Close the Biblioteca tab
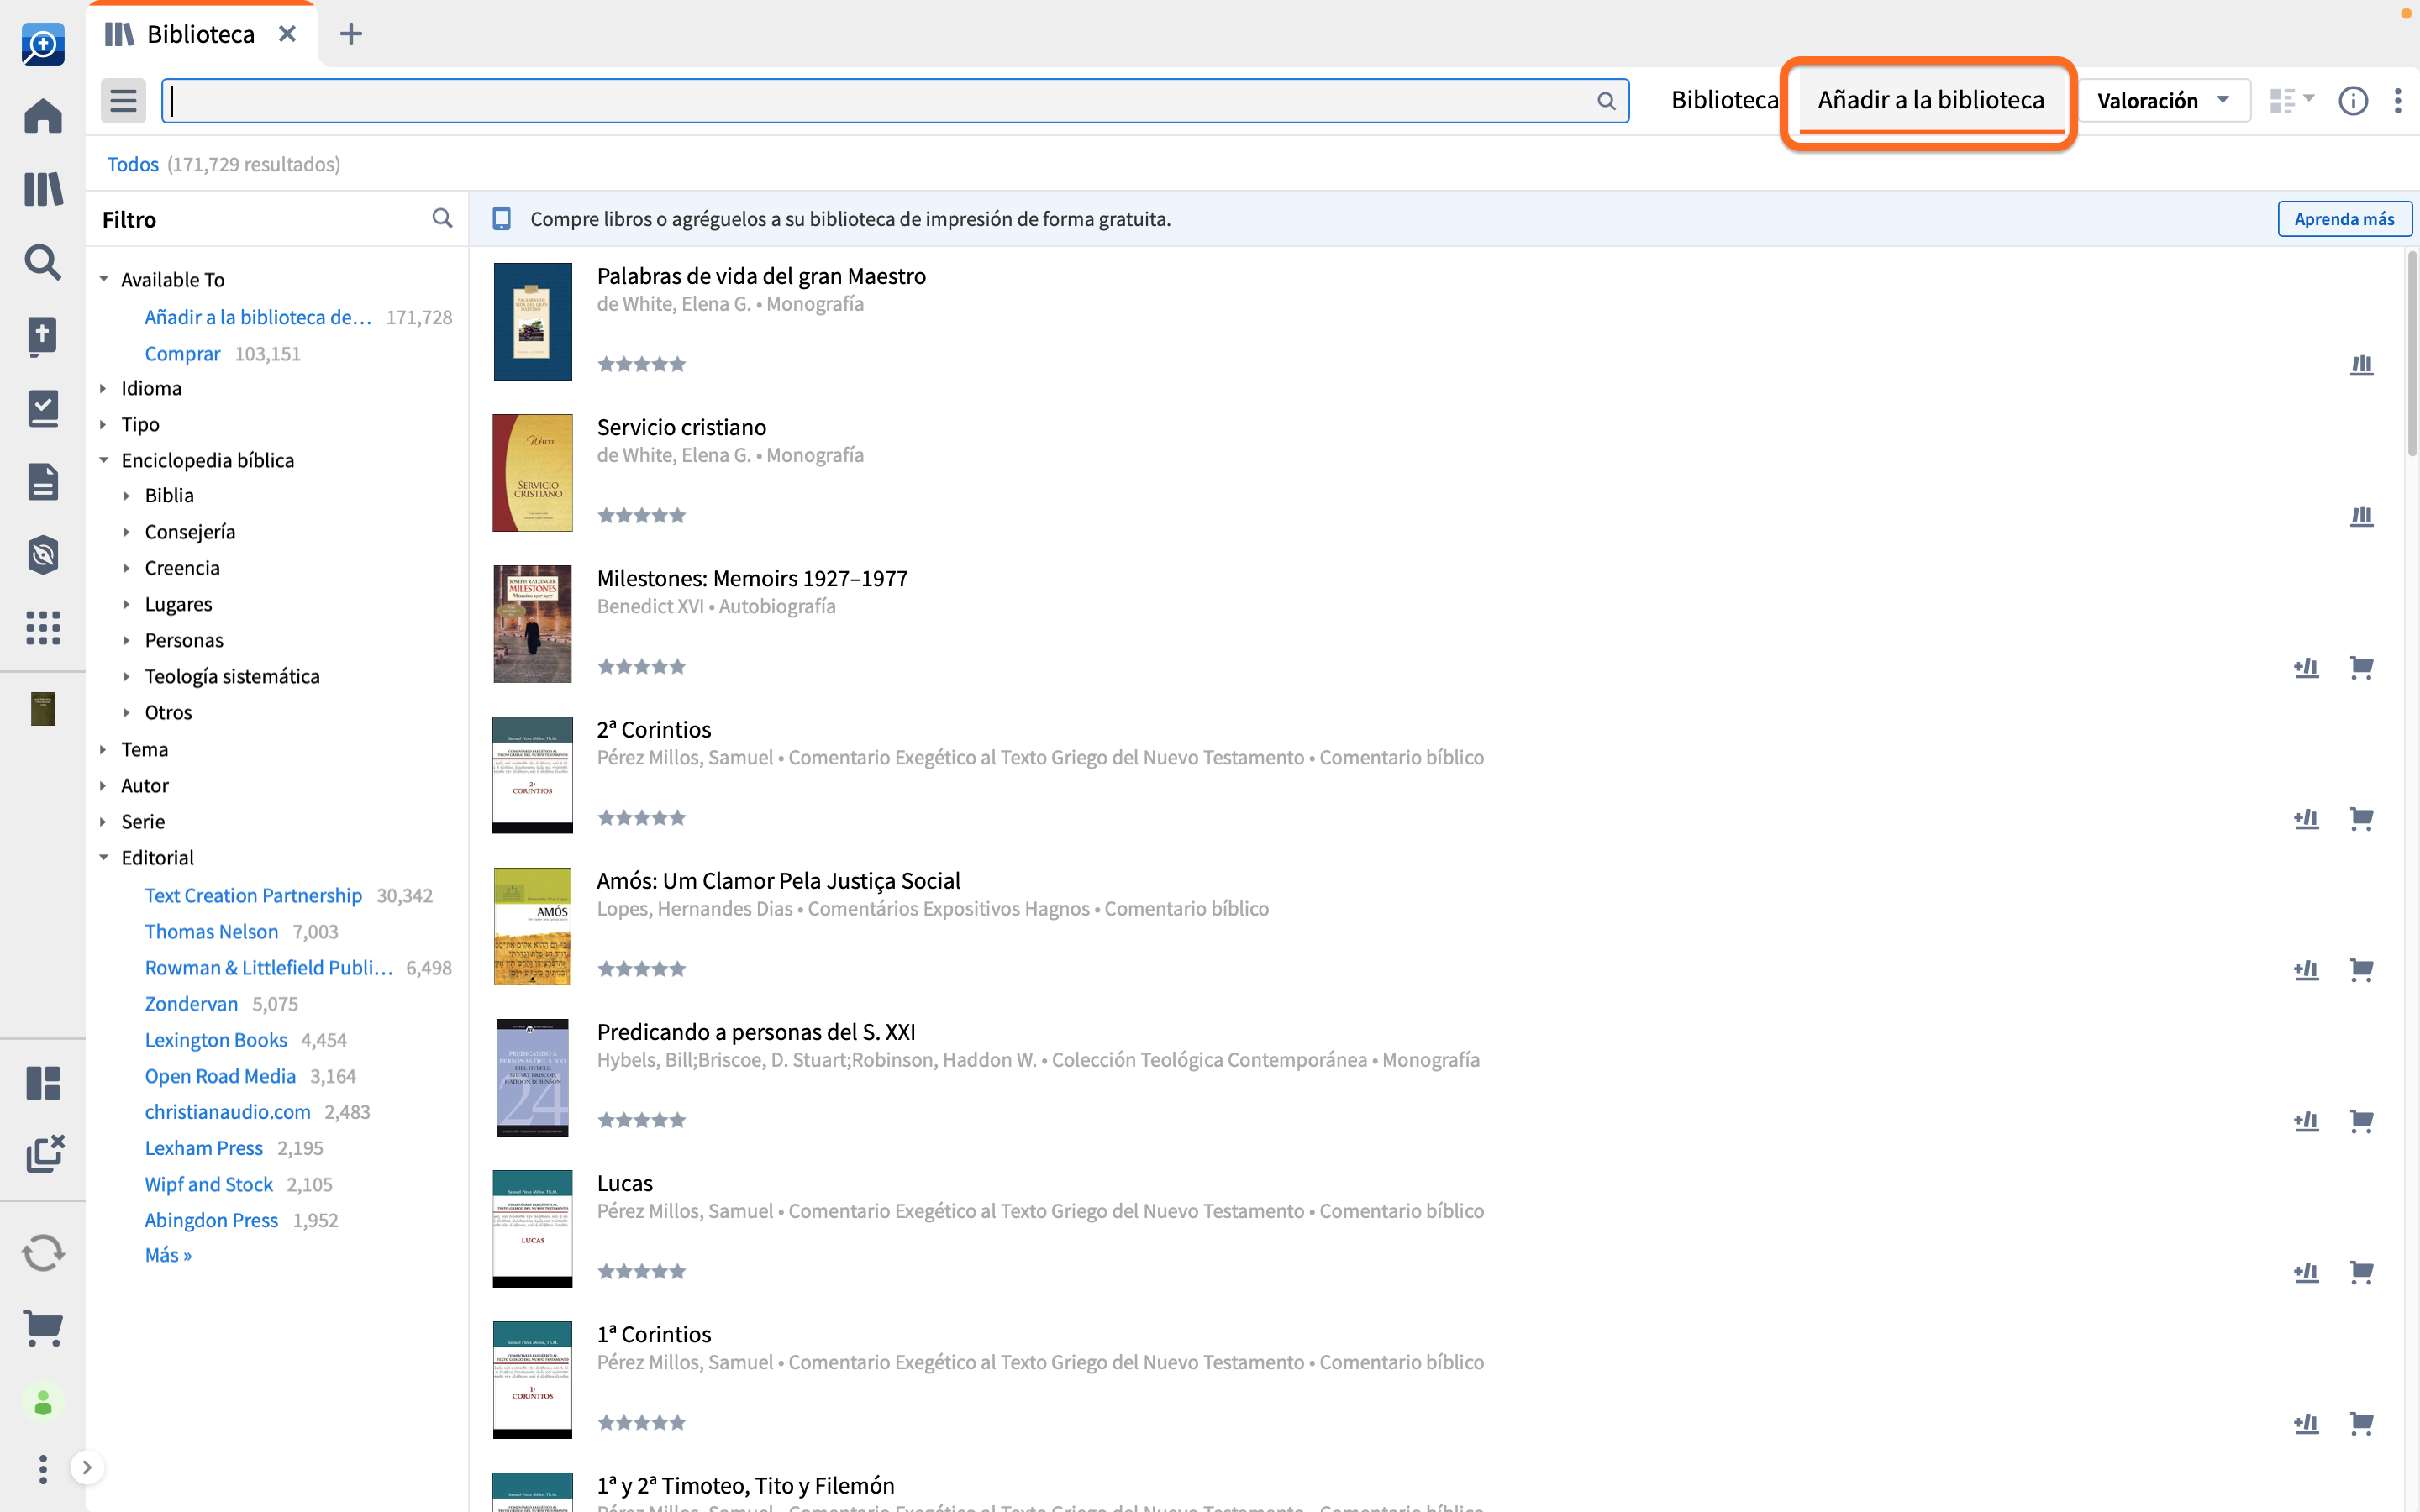 pos(287,34)
